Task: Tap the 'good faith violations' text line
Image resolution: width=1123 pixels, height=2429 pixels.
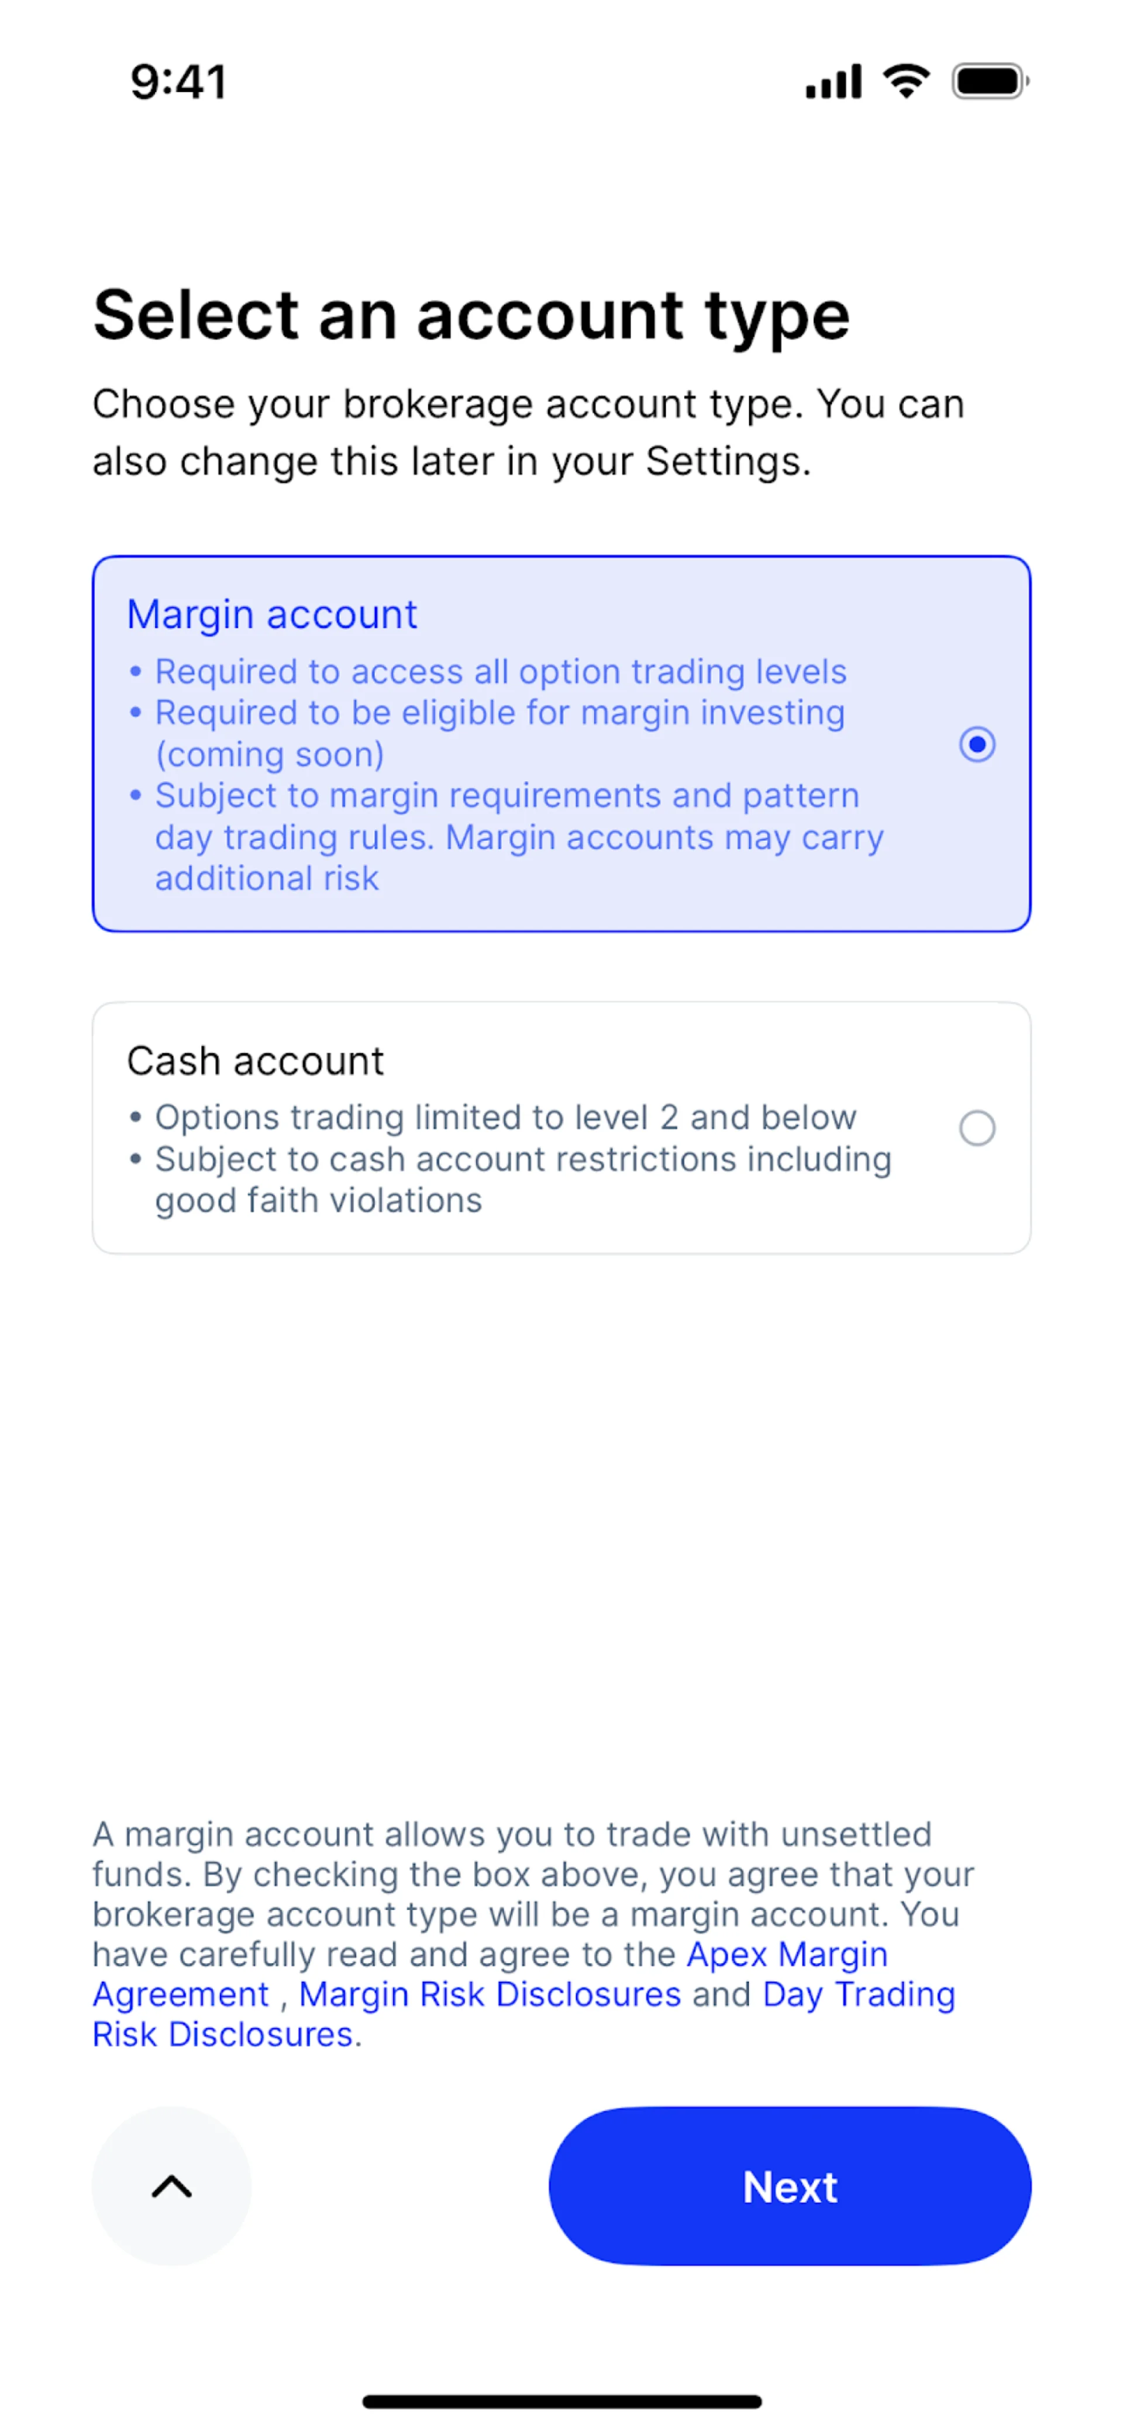Action: point(319,1200)
